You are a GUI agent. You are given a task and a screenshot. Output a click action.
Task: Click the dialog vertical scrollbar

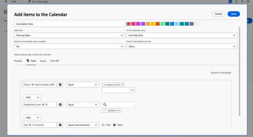pos(240,72)
